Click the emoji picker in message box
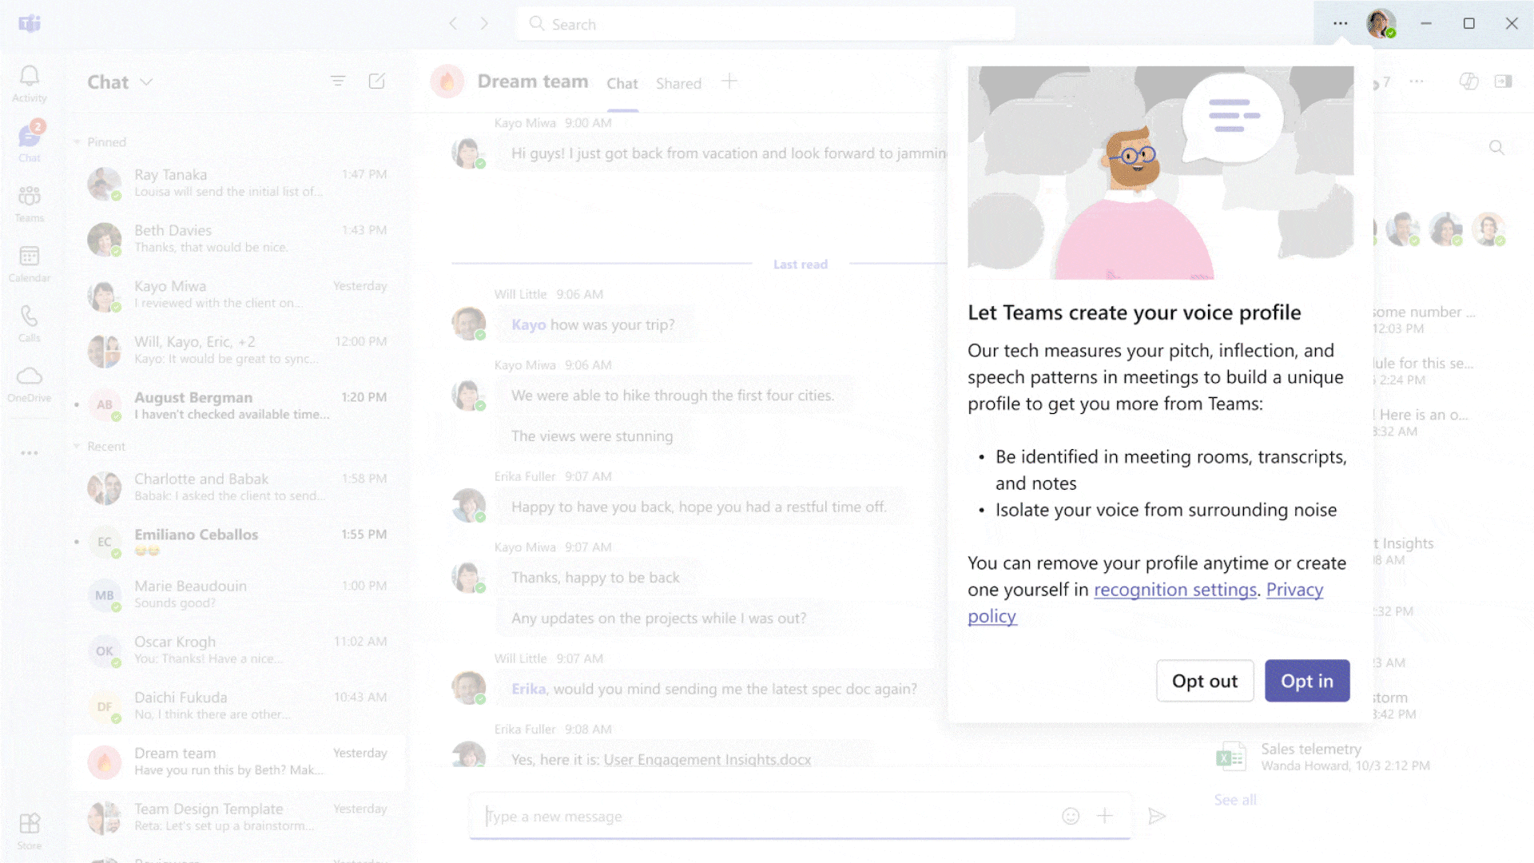1534x863 pixels. [x=1071, y=816]
